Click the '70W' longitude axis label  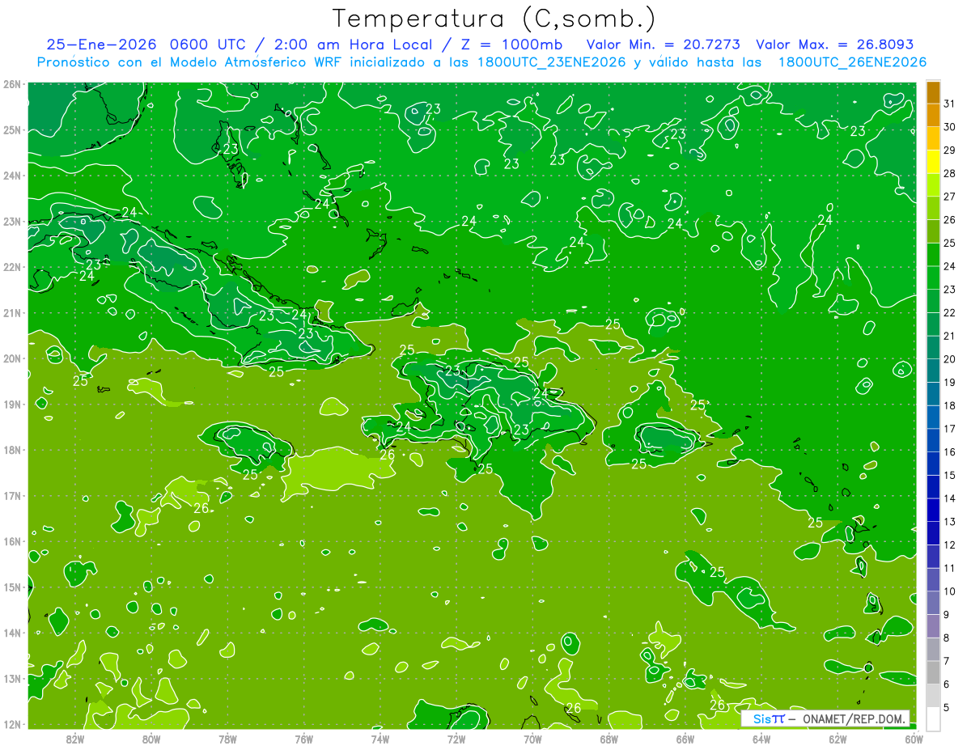click(x=532, y=739)
